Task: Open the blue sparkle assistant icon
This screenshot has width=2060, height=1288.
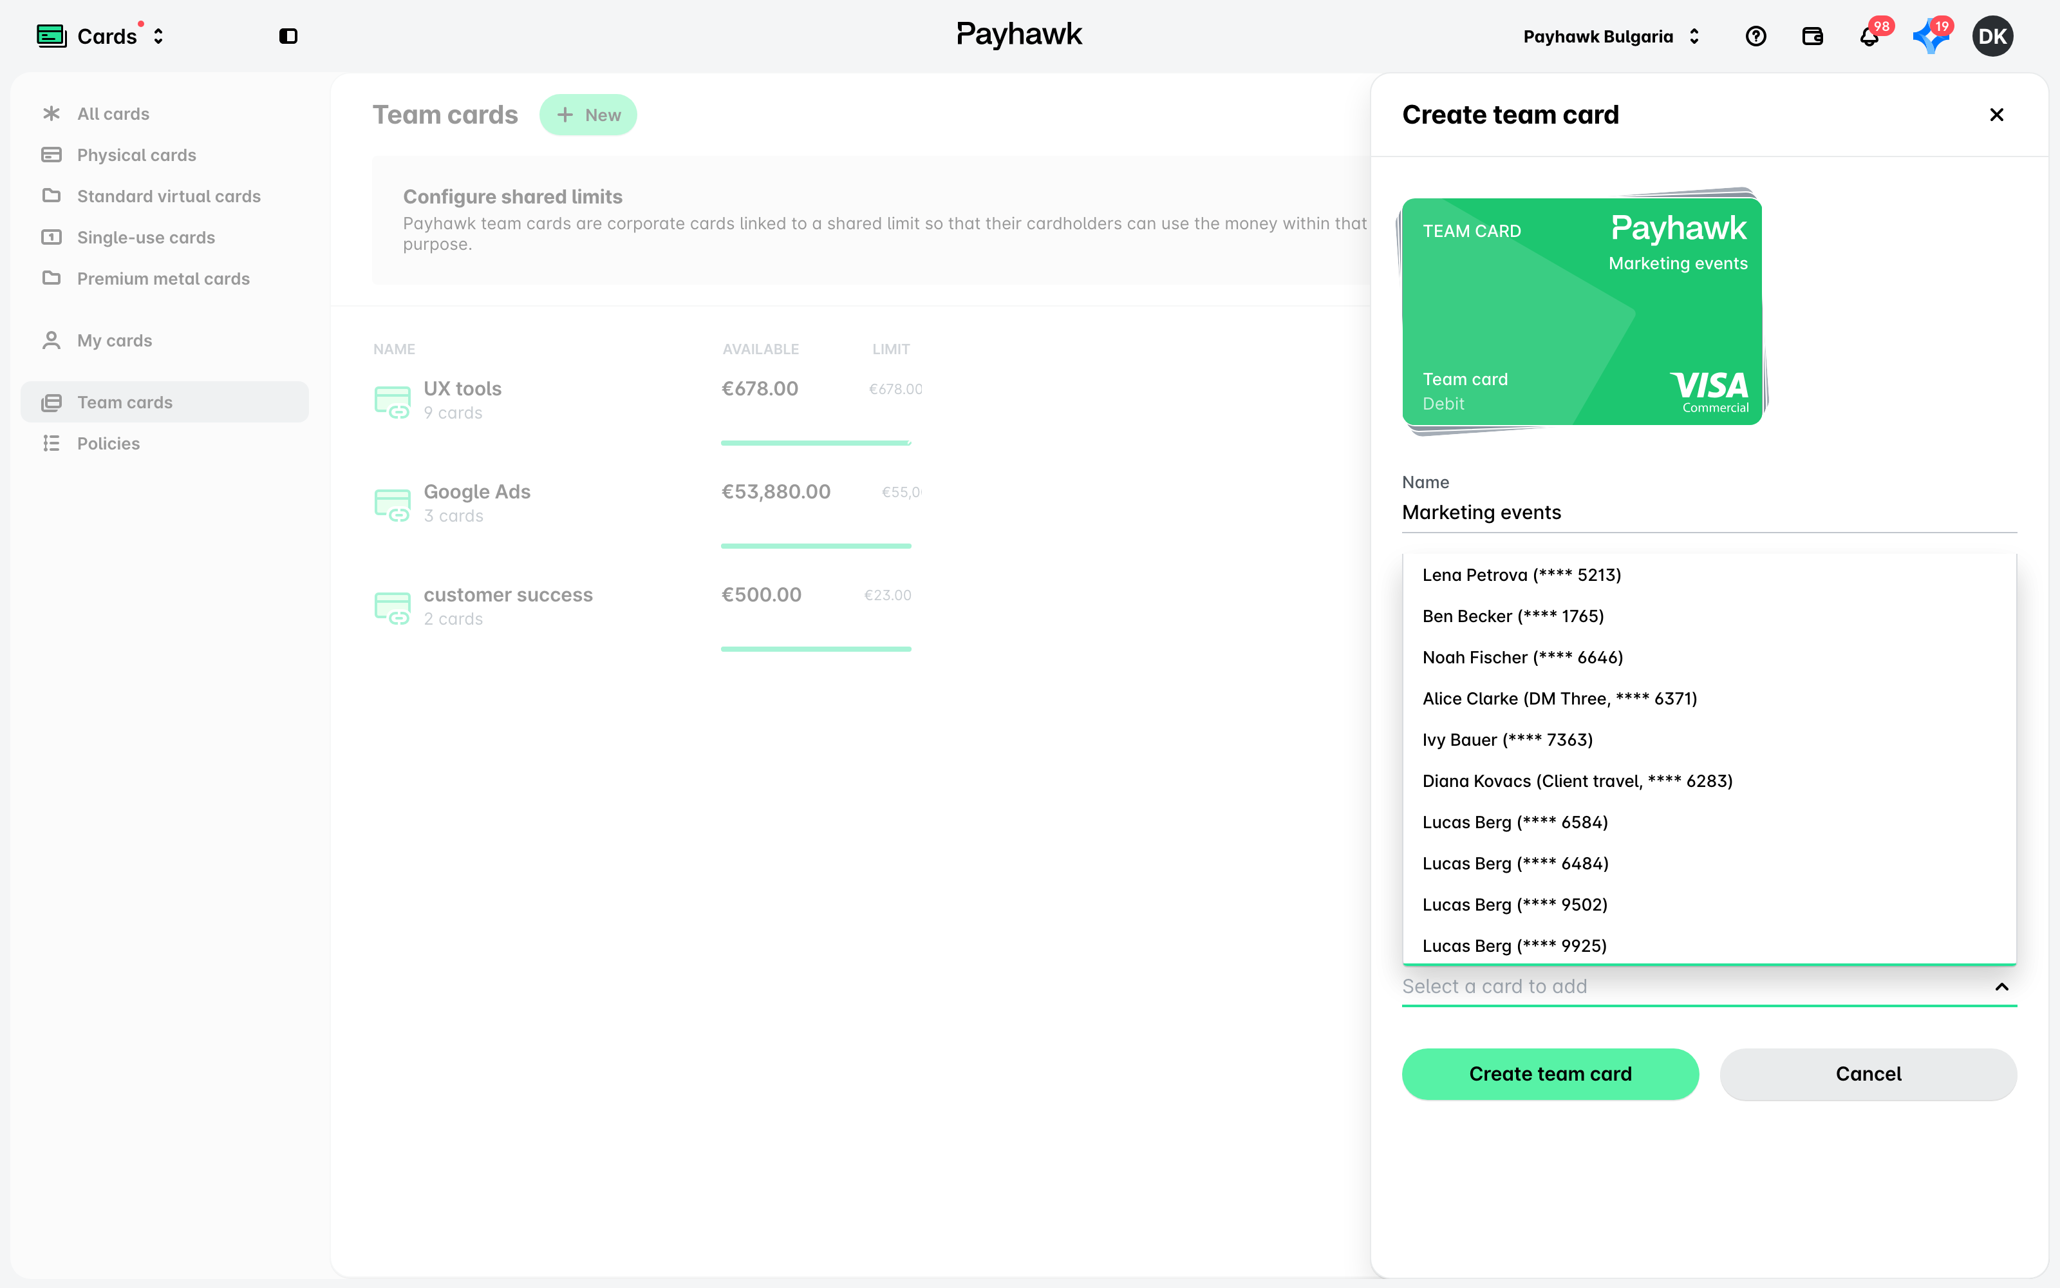Action: [x=1930, y=37]
